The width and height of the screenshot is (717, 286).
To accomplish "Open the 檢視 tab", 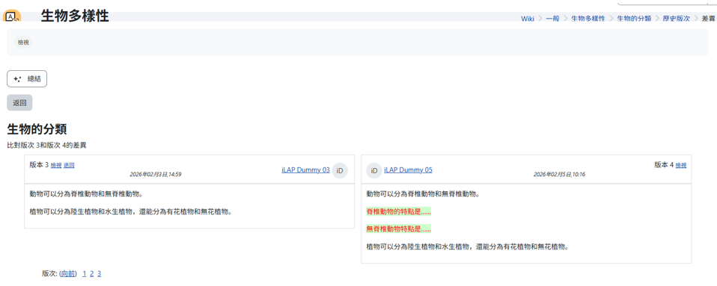I will [x=23, y=43].
